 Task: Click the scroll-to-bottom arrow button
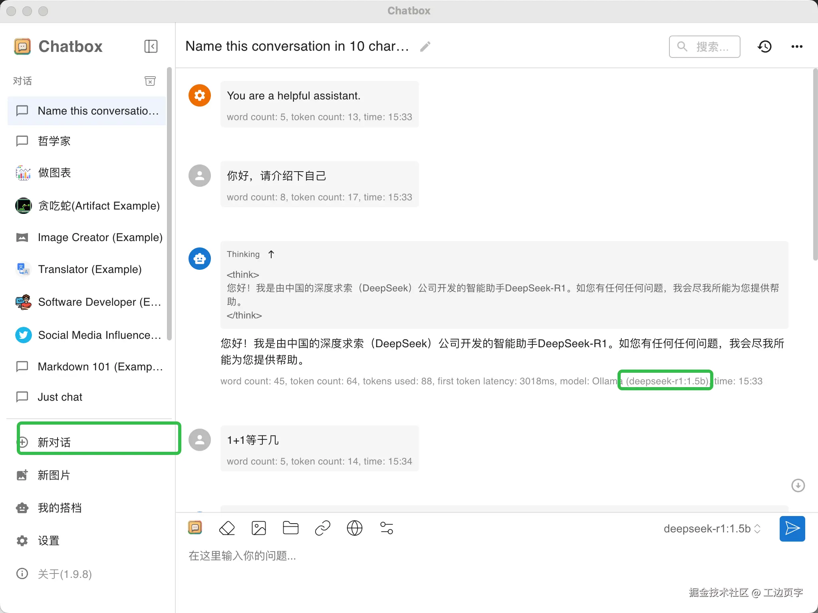pos(798,485)
